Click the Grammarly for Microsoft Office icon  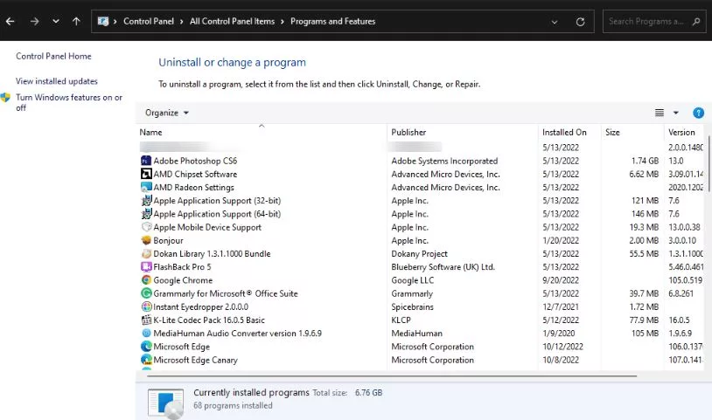point(146,293)
